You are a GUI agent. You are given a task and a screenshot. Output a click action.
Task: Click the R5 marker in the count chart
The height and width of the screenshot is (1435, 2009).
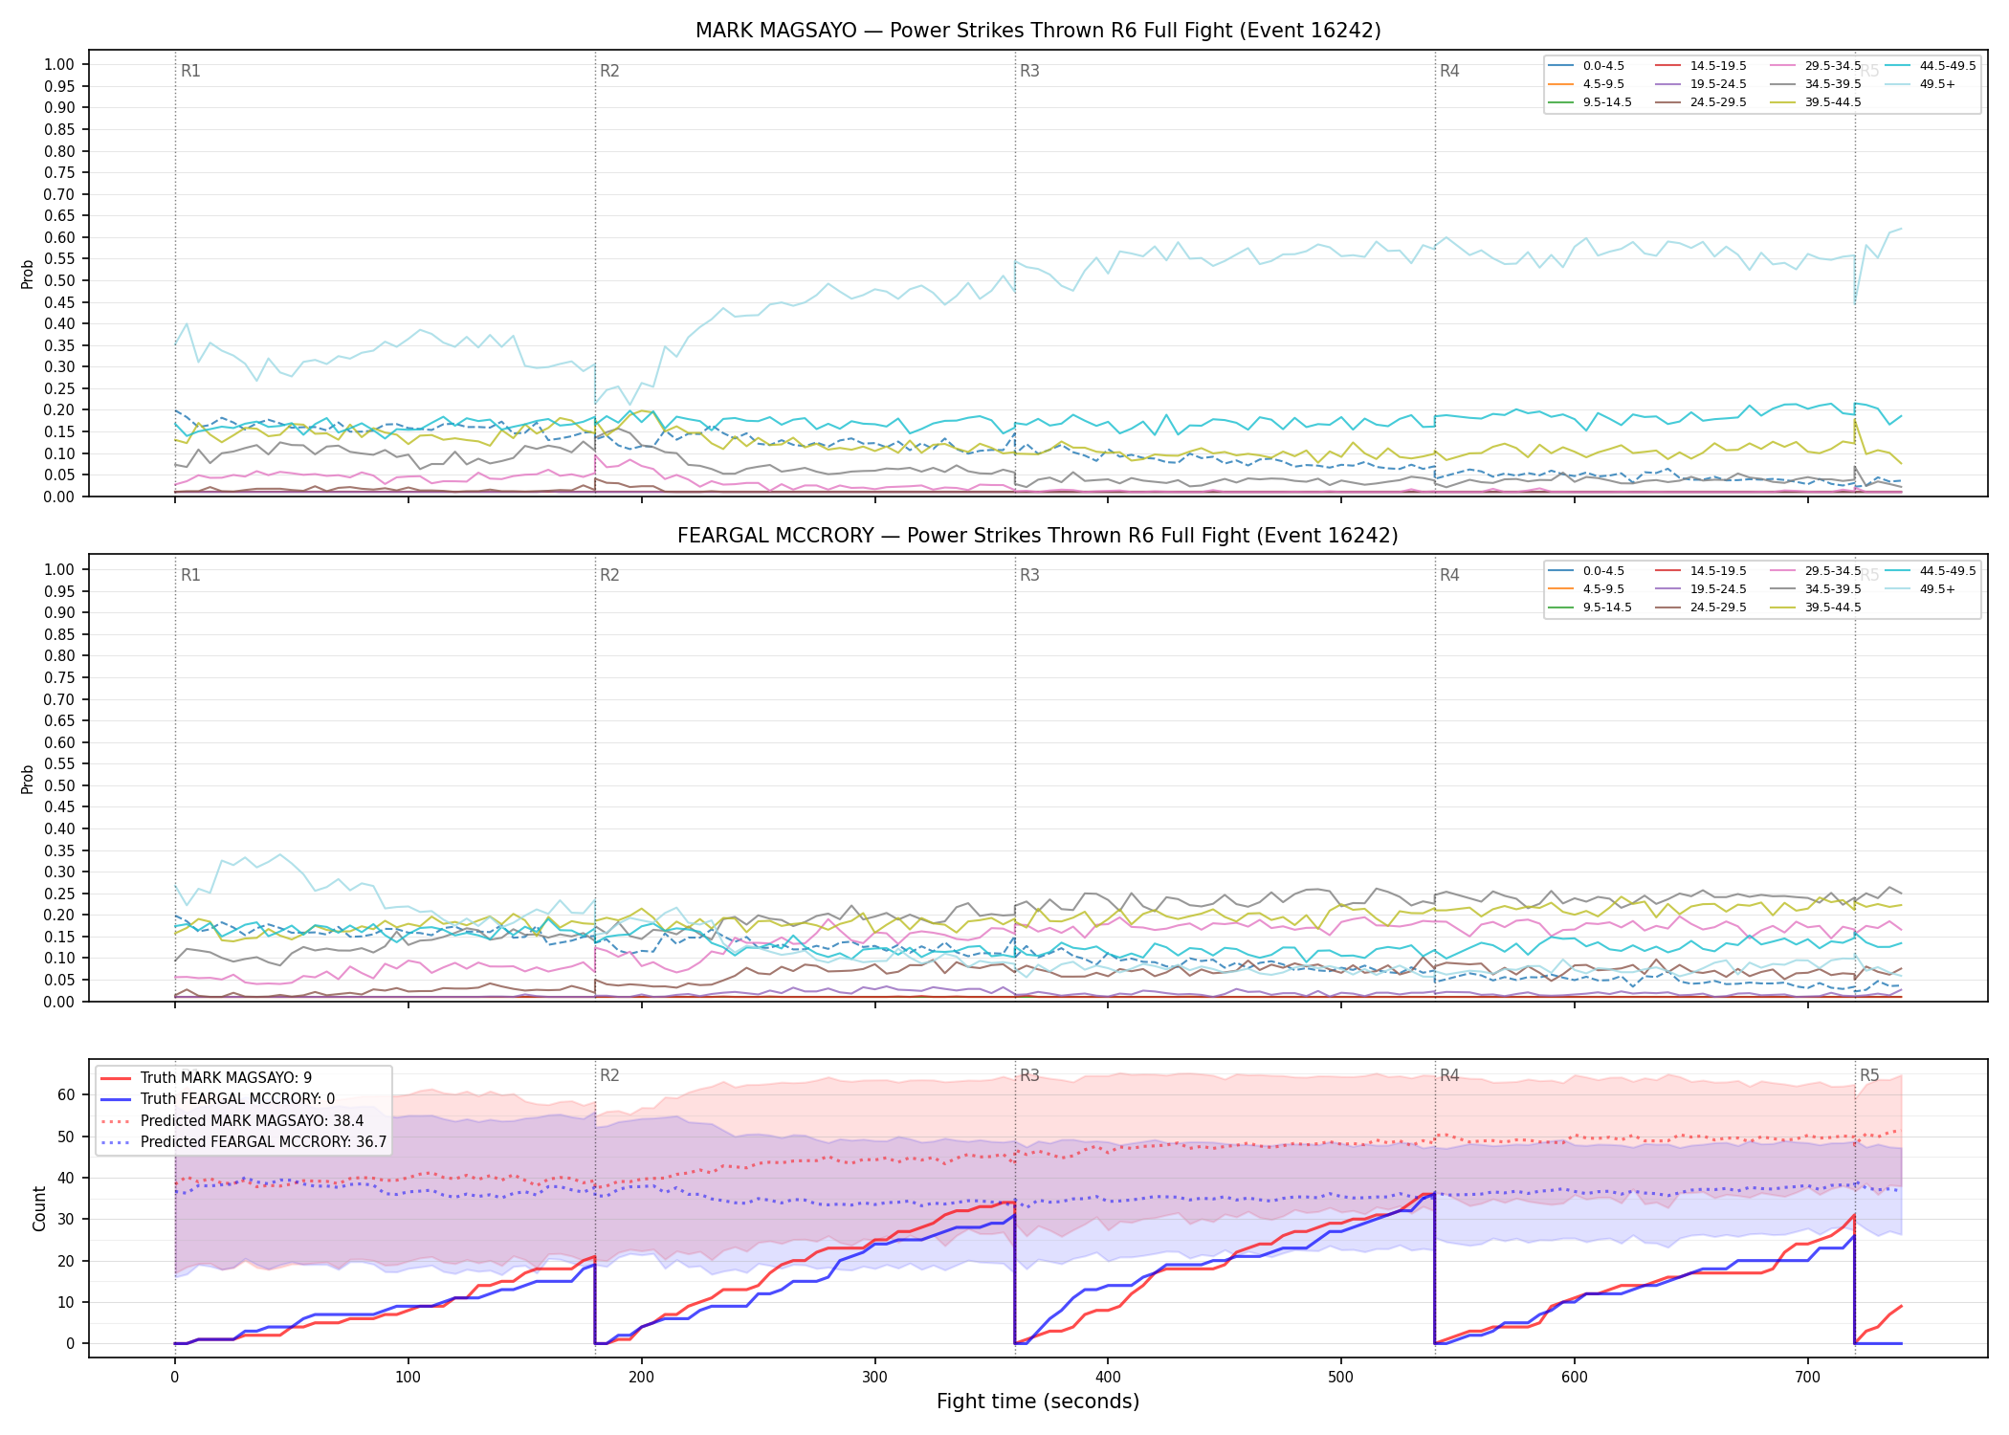(1869, 1075)
